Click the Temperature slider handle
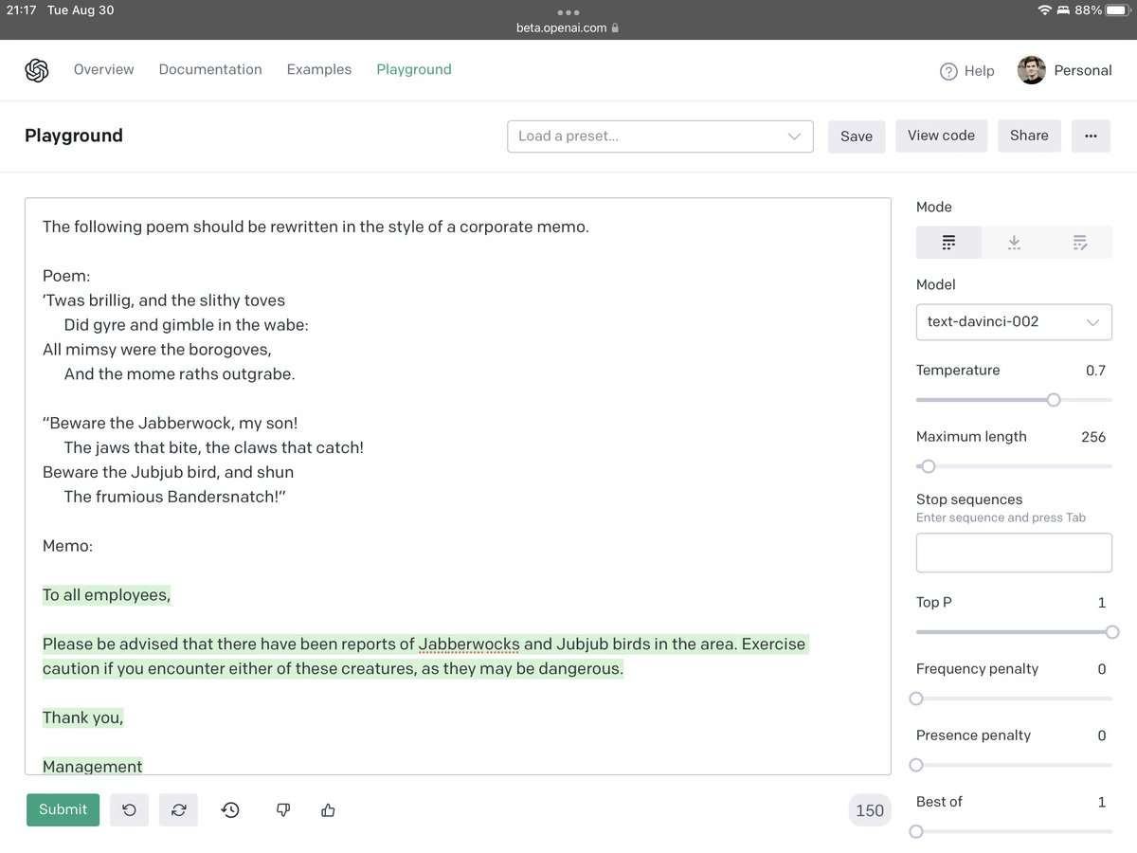 point(1054,400)
